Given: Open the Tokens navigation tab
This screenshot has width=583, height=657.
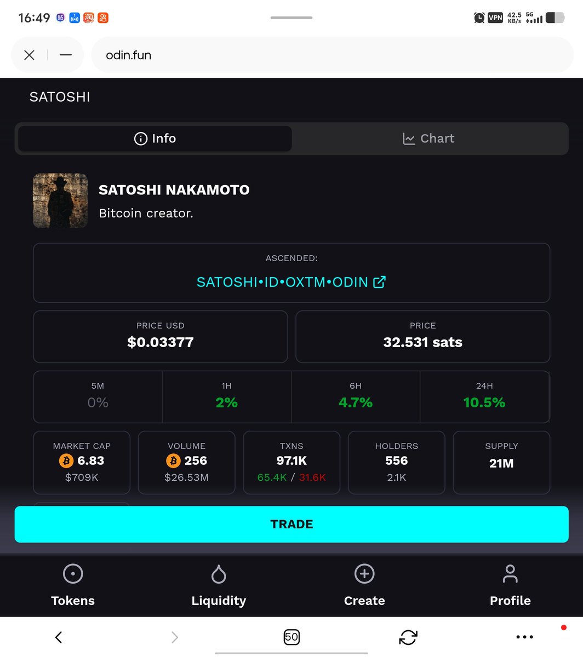Looking at the screenshot, I should tap(73, 586).
